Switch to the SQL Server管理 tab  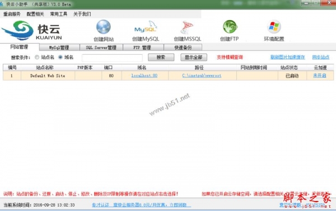[101, 47]
